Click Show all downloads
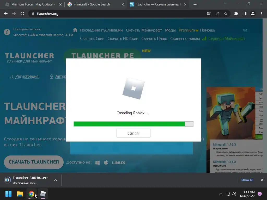 pos(247,180)
